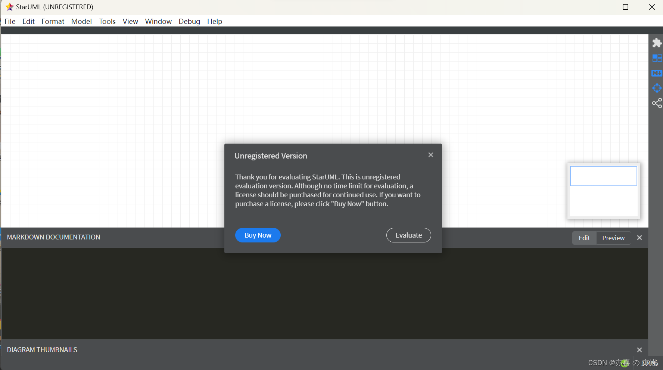Image resolution: width=663 pixels, height=370 pixels.
Task: Click the Evaluate button
Action: (409, 235)
